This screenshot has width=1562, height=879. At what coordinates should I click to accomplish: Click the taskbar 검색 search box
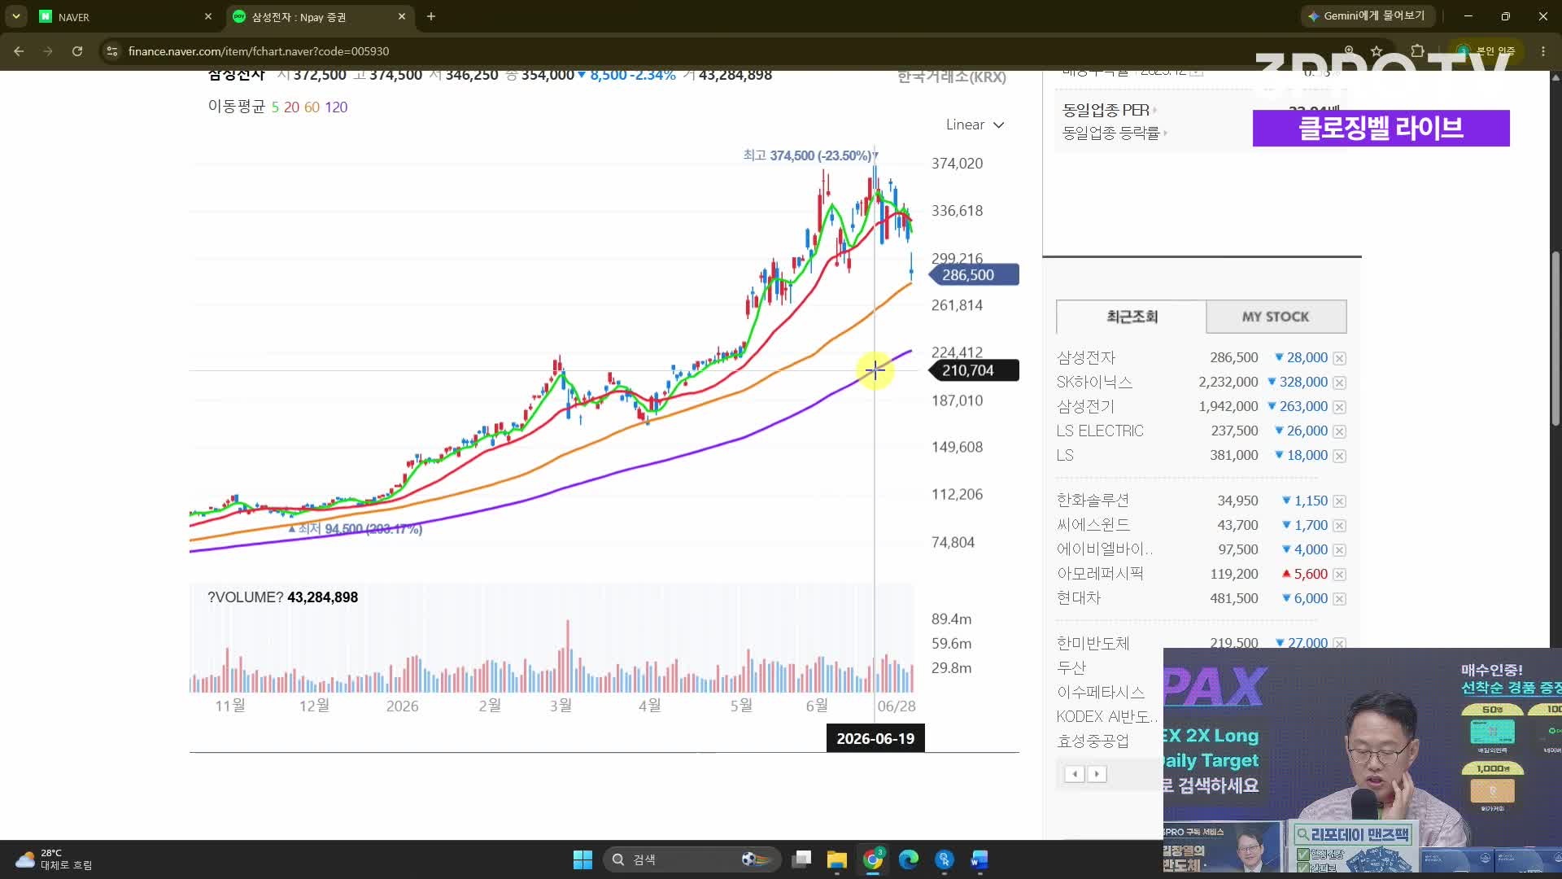(692, 859)
